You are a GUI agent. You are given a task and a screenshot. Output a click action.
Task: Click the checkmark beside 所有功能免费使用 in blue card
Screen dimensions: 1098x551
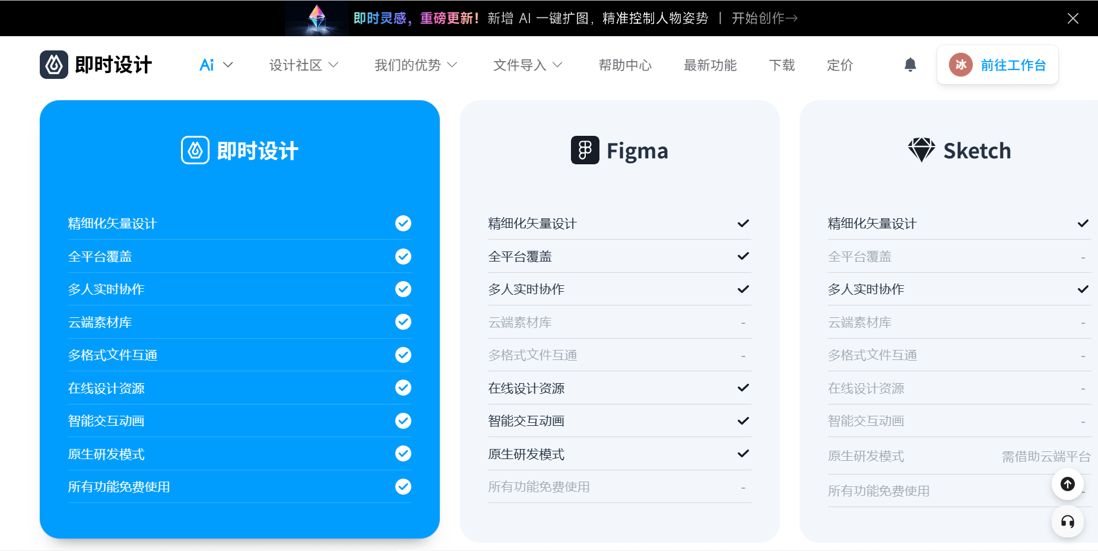(x=403, y=486)
